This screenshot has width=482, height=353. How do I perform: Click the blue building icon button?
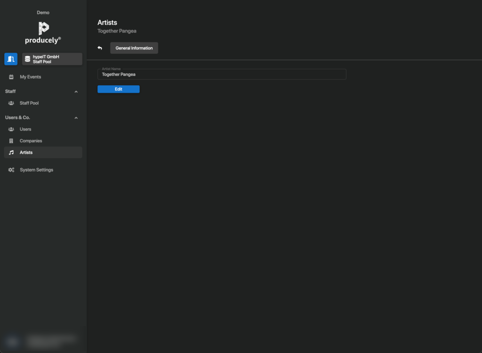tap(11, 59)
